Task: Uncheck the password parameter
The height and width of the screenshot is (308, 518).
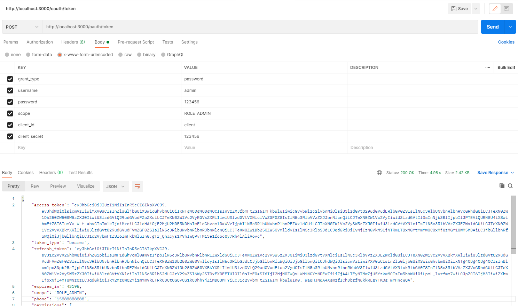Action: coord(10,102)
